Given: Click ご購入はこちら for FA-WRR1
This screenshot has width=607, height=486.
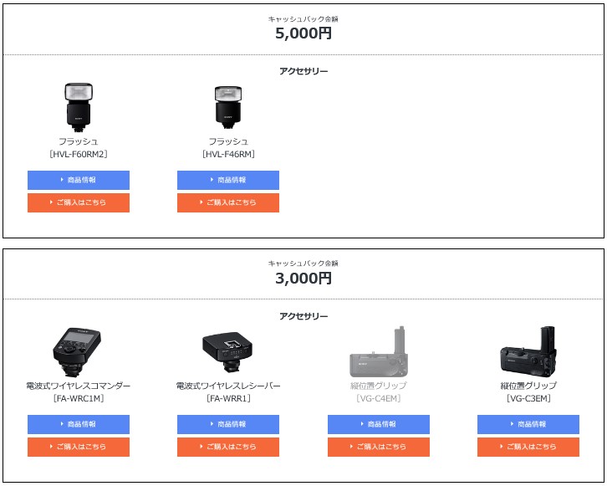Looking at the screenshot, I should click(228, 447).
